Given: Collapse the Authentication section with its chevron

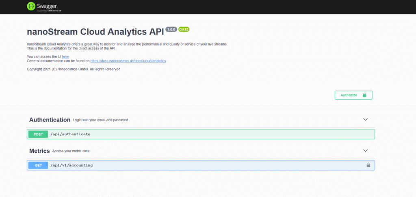Looking at the screenshot, I should [x=365, y=119].
